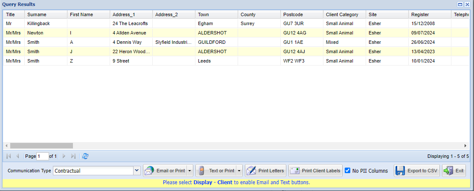Sort by Site column header
This screenshot has width=474, height=191.
pyautogui.click(x=387, y=14)
